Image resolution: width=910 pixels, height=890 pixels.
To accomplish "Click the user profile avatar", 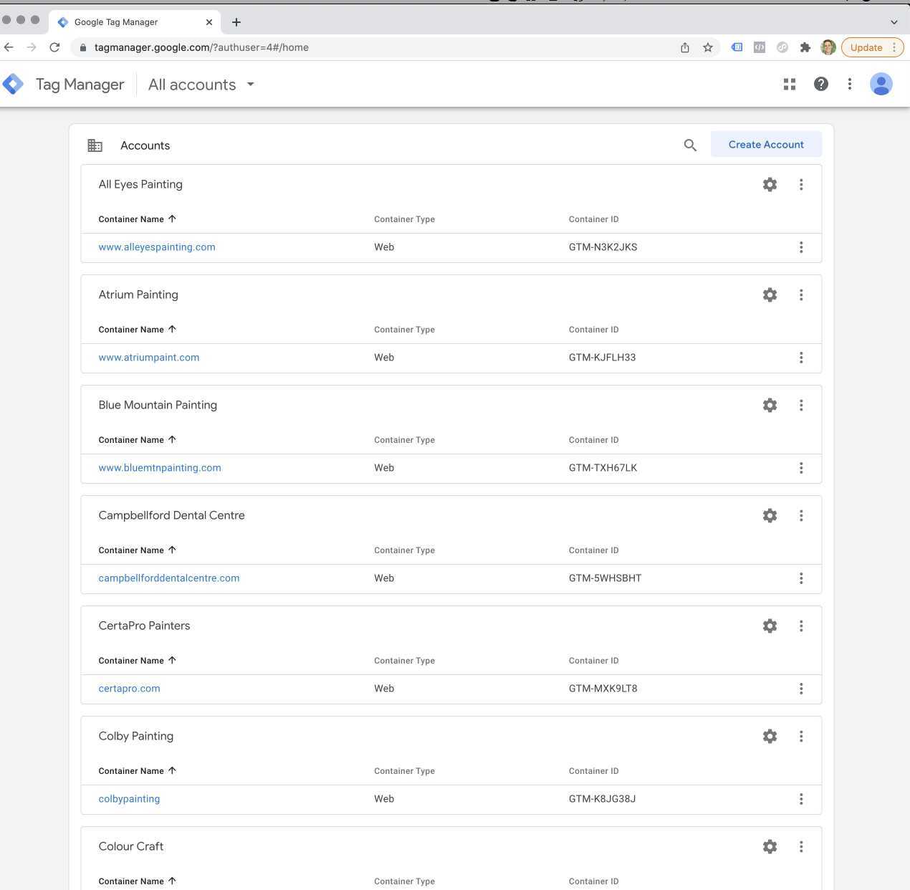I will (x=881, y=84).
